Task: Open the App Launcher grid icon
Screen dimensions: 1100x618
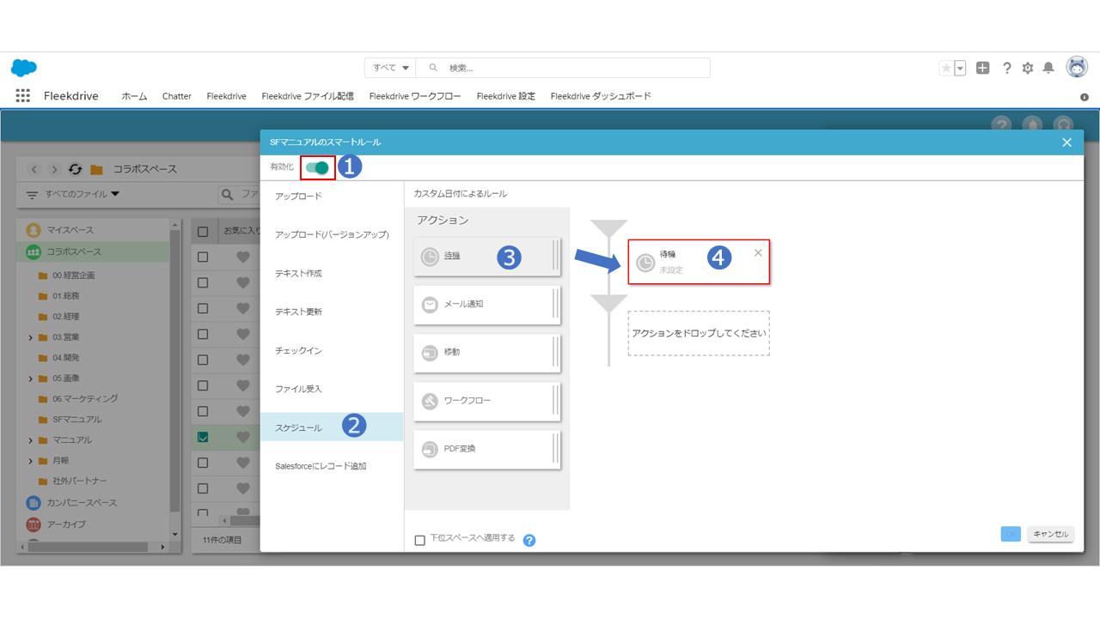Action: [x=23, y=96]
